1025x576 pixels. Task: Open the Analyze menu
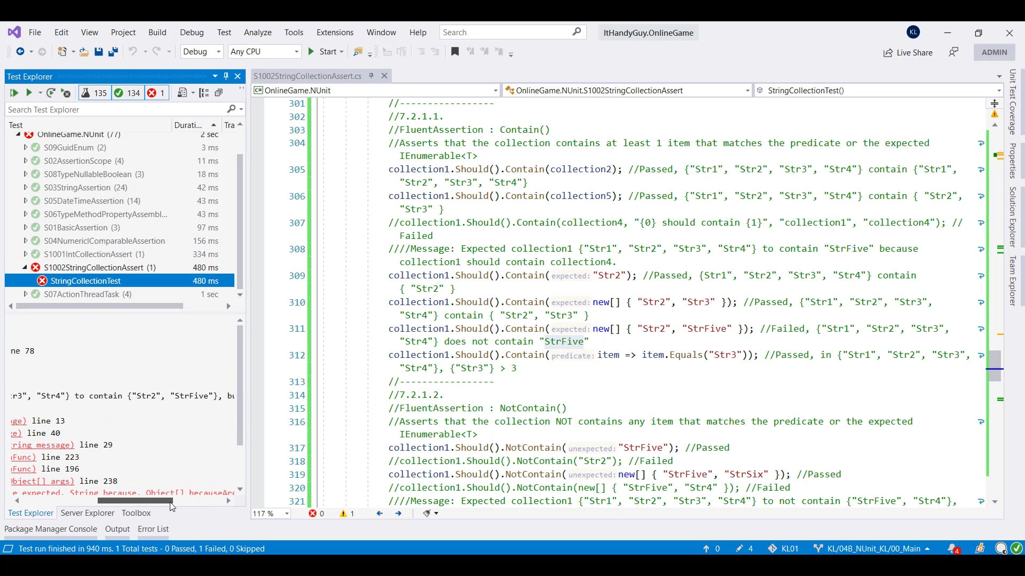pos(257,33)
